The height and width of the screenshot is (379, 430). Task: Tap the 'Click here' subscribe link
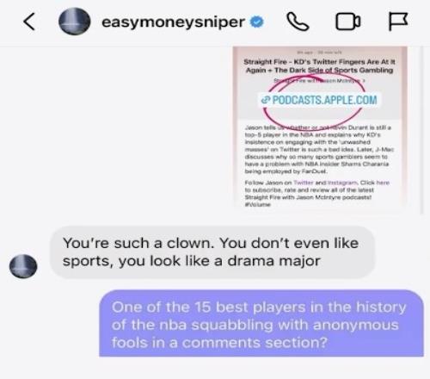pyautogui.click(x=375, y=183)
